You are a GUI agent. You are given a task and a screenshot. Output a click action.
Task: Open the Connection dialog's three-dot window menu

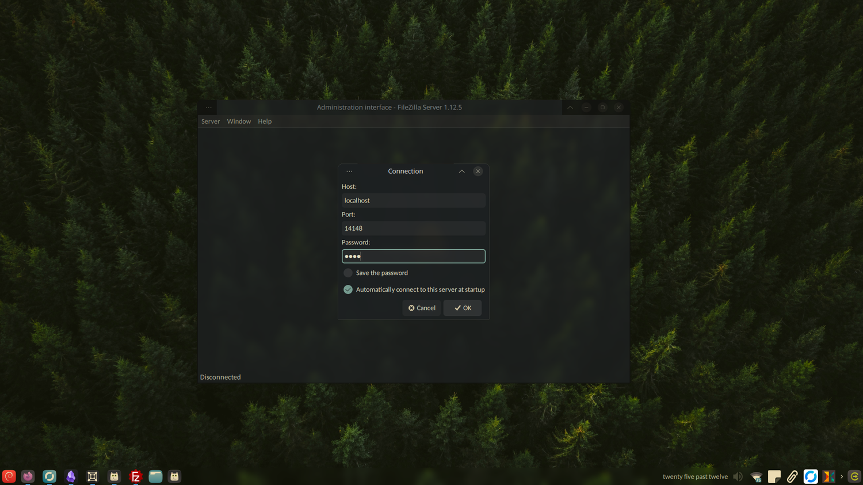coord(349,171)
